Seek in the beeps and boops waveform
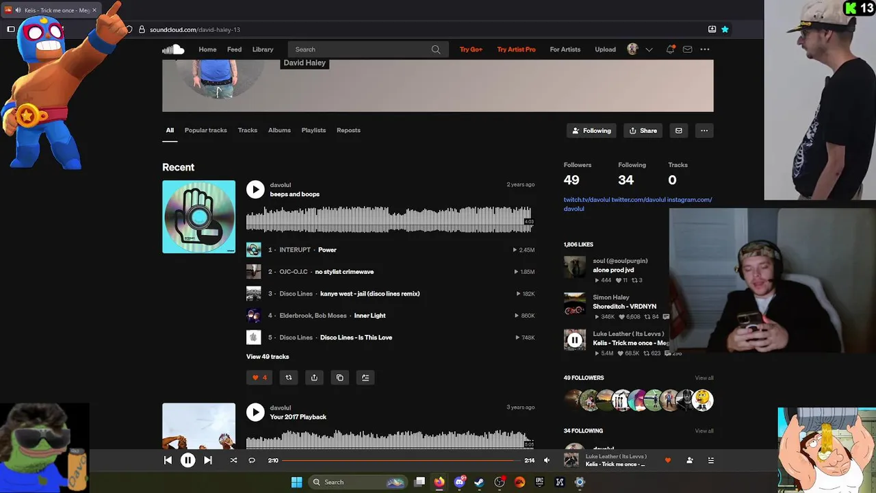The width and height of the screenshot is (876, 493). coord(389,220)
